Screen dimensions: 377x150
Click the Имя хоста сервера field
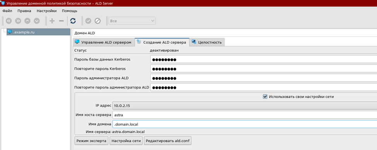tap(245, 115)
